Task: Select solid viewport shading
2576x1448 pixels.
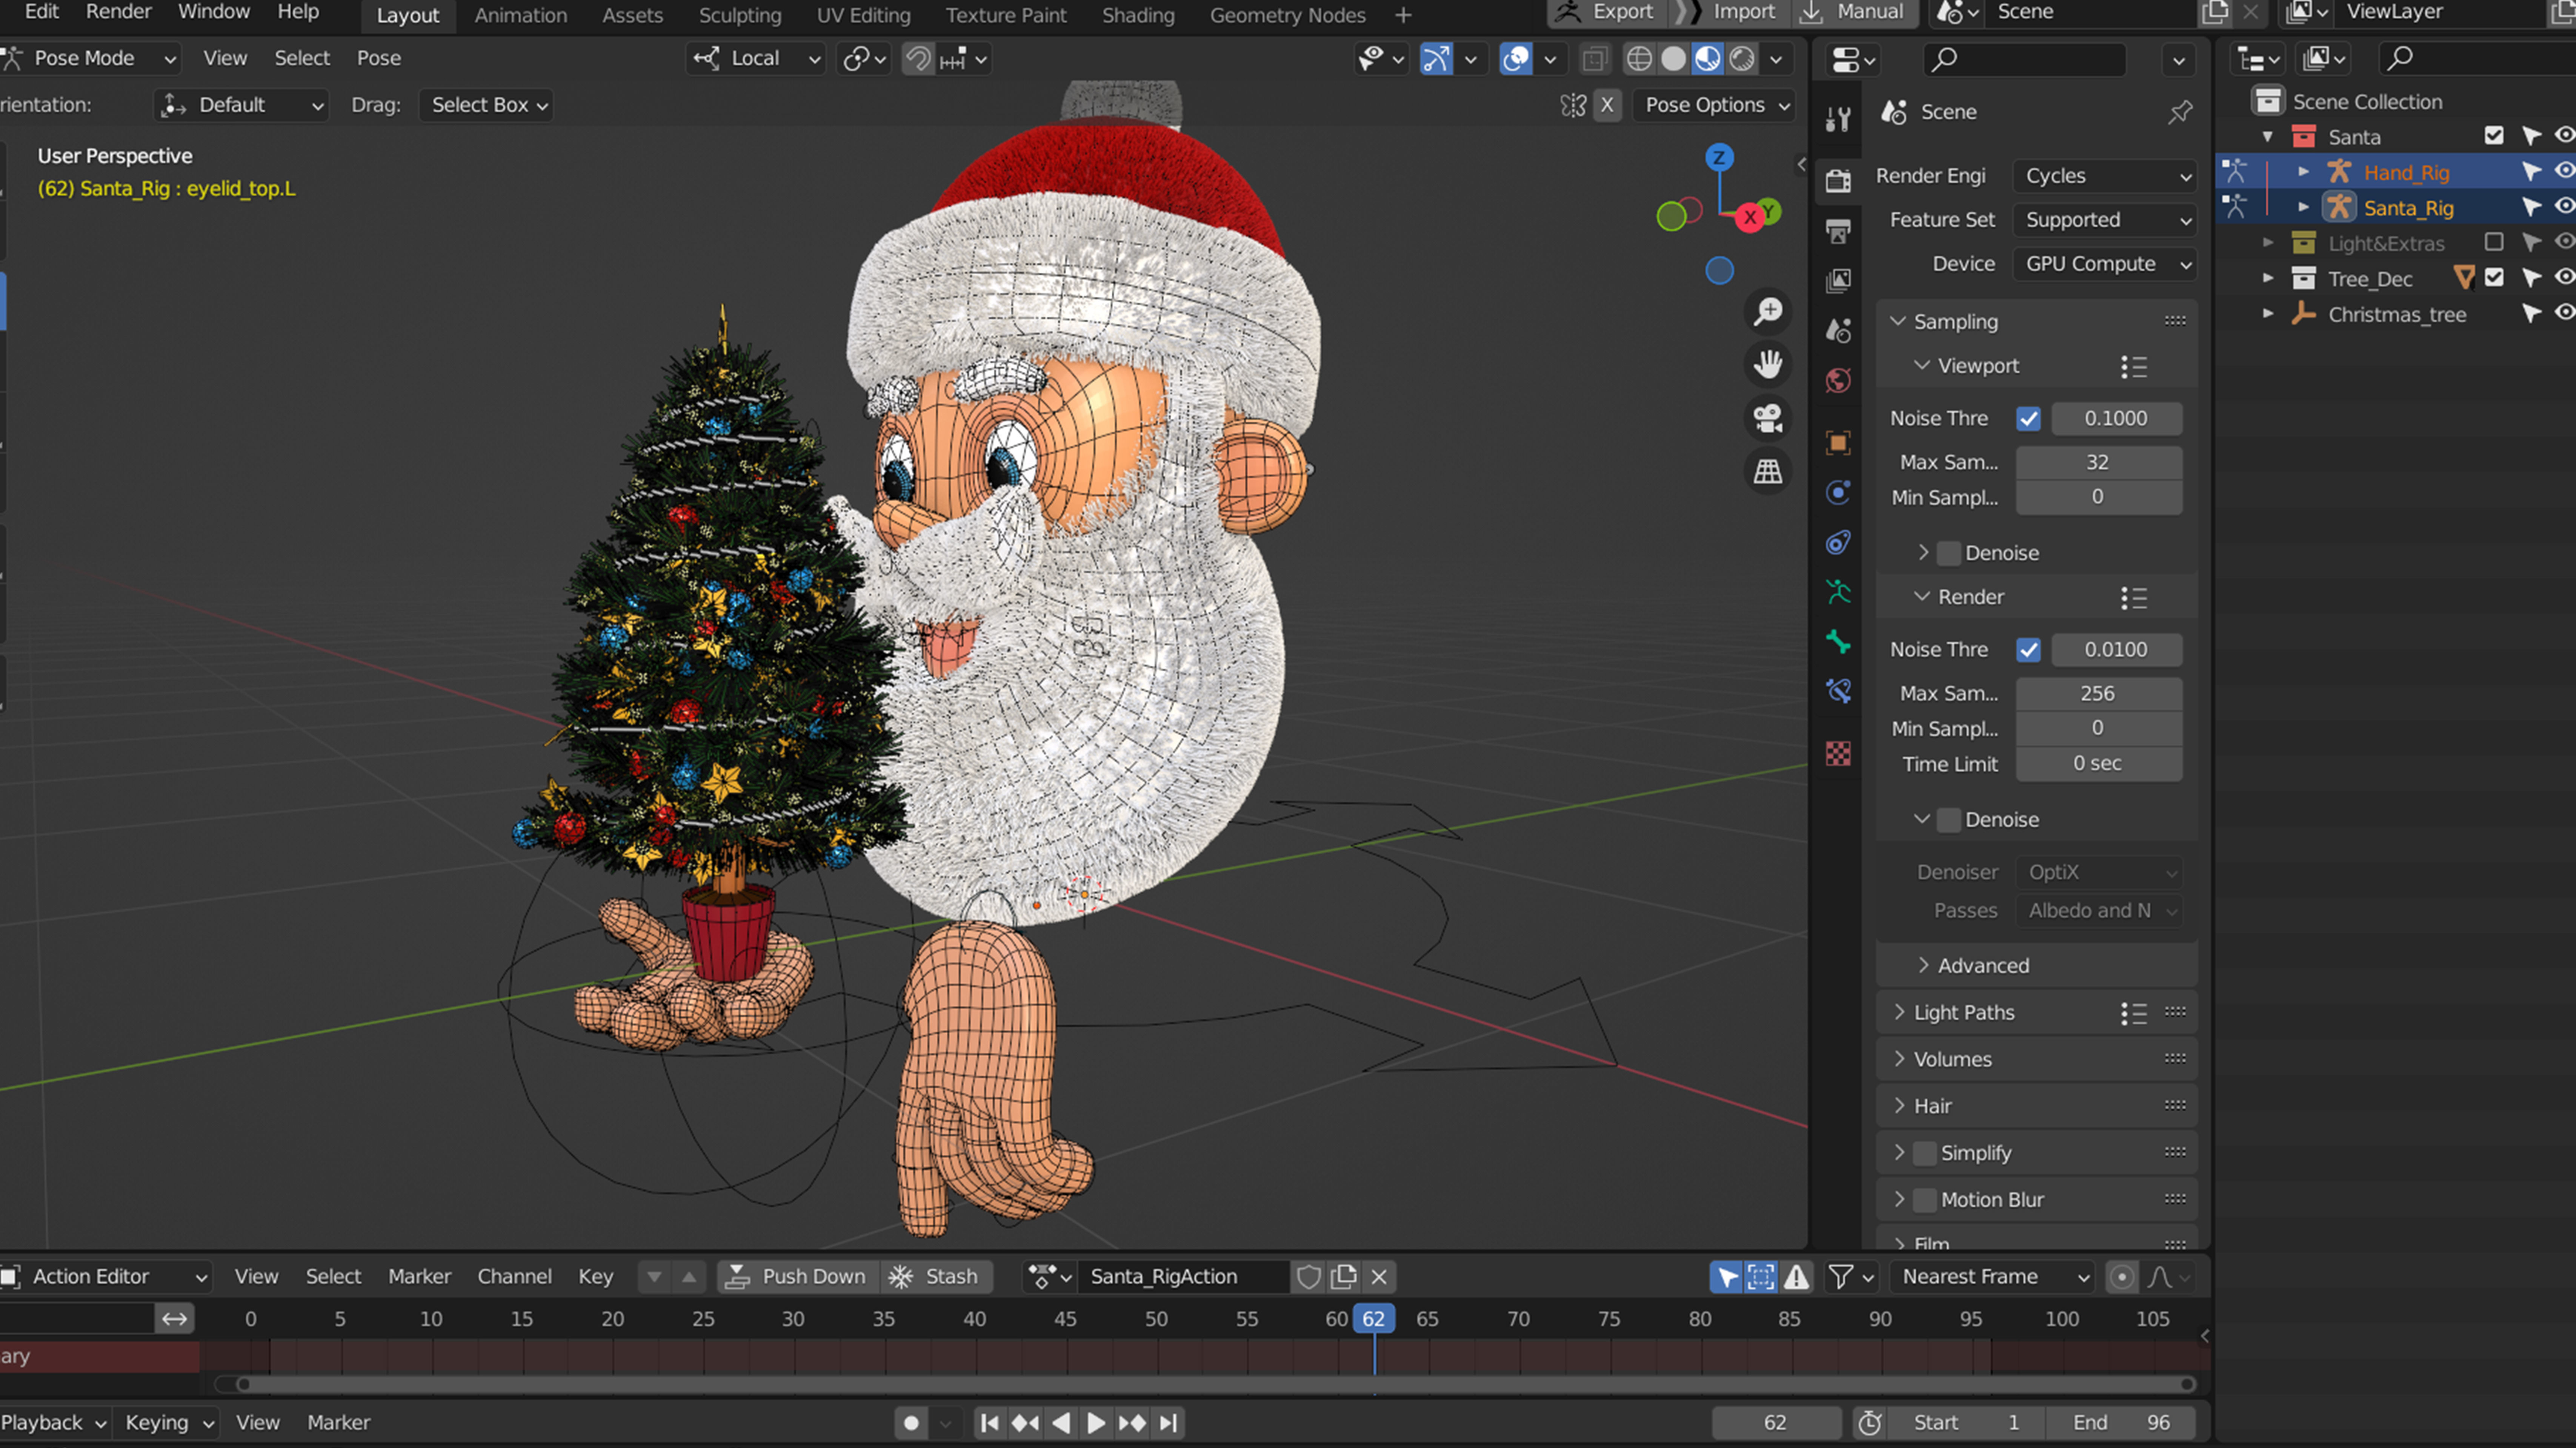Action: [x=1673, y=59]
